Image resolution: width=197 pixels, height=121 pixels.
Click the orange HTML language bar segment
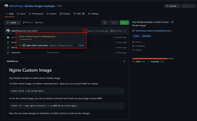(x=150, y=59)
